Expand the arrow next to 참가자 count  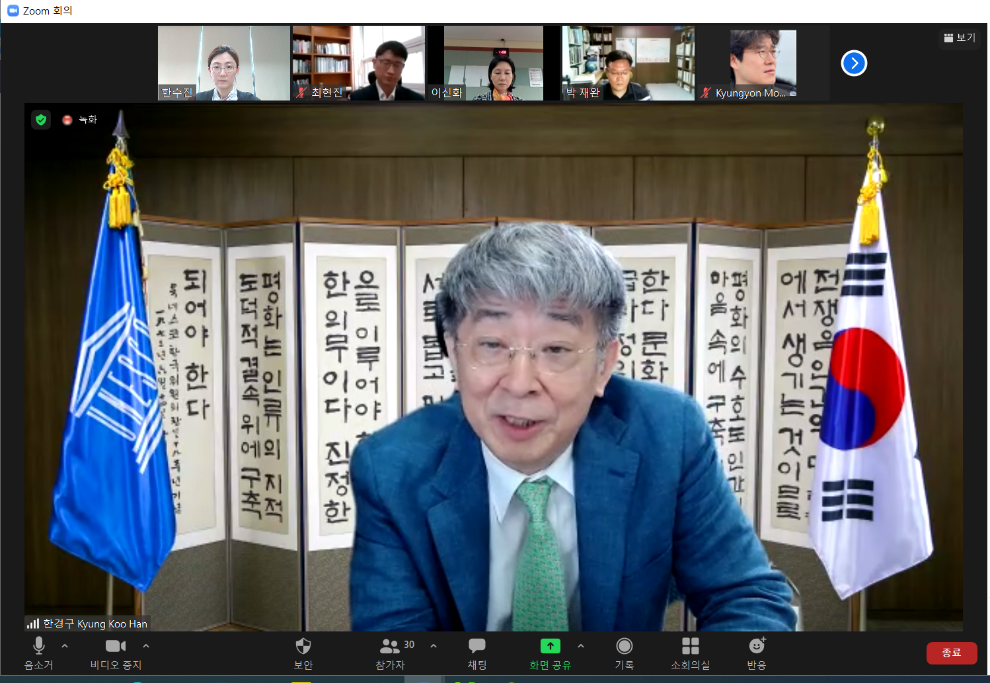[434, 646]
